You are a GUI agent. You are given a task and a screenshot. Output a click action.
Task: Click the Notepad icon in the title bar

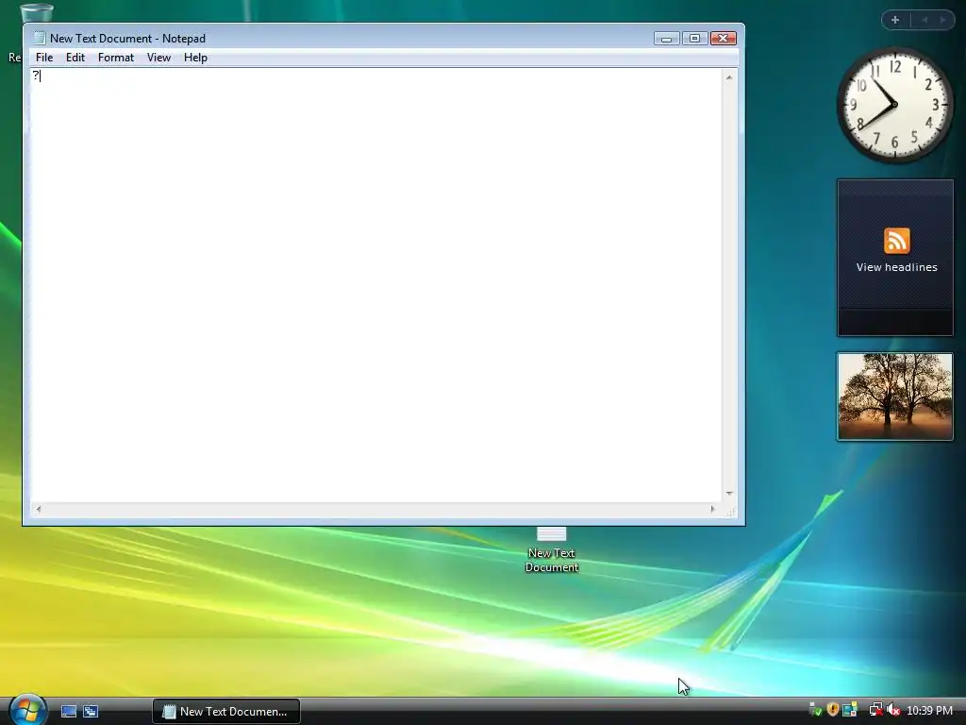pos(40,38)
